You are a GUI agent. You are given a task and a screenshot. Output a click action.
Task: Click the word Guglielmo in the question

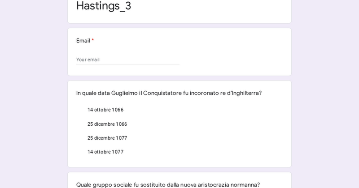click(x=124, y=93)
